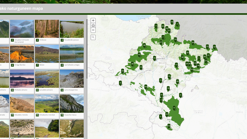Select map marker number 3
This screenshot has width=247, height=139.
click(x=156, y=26)
